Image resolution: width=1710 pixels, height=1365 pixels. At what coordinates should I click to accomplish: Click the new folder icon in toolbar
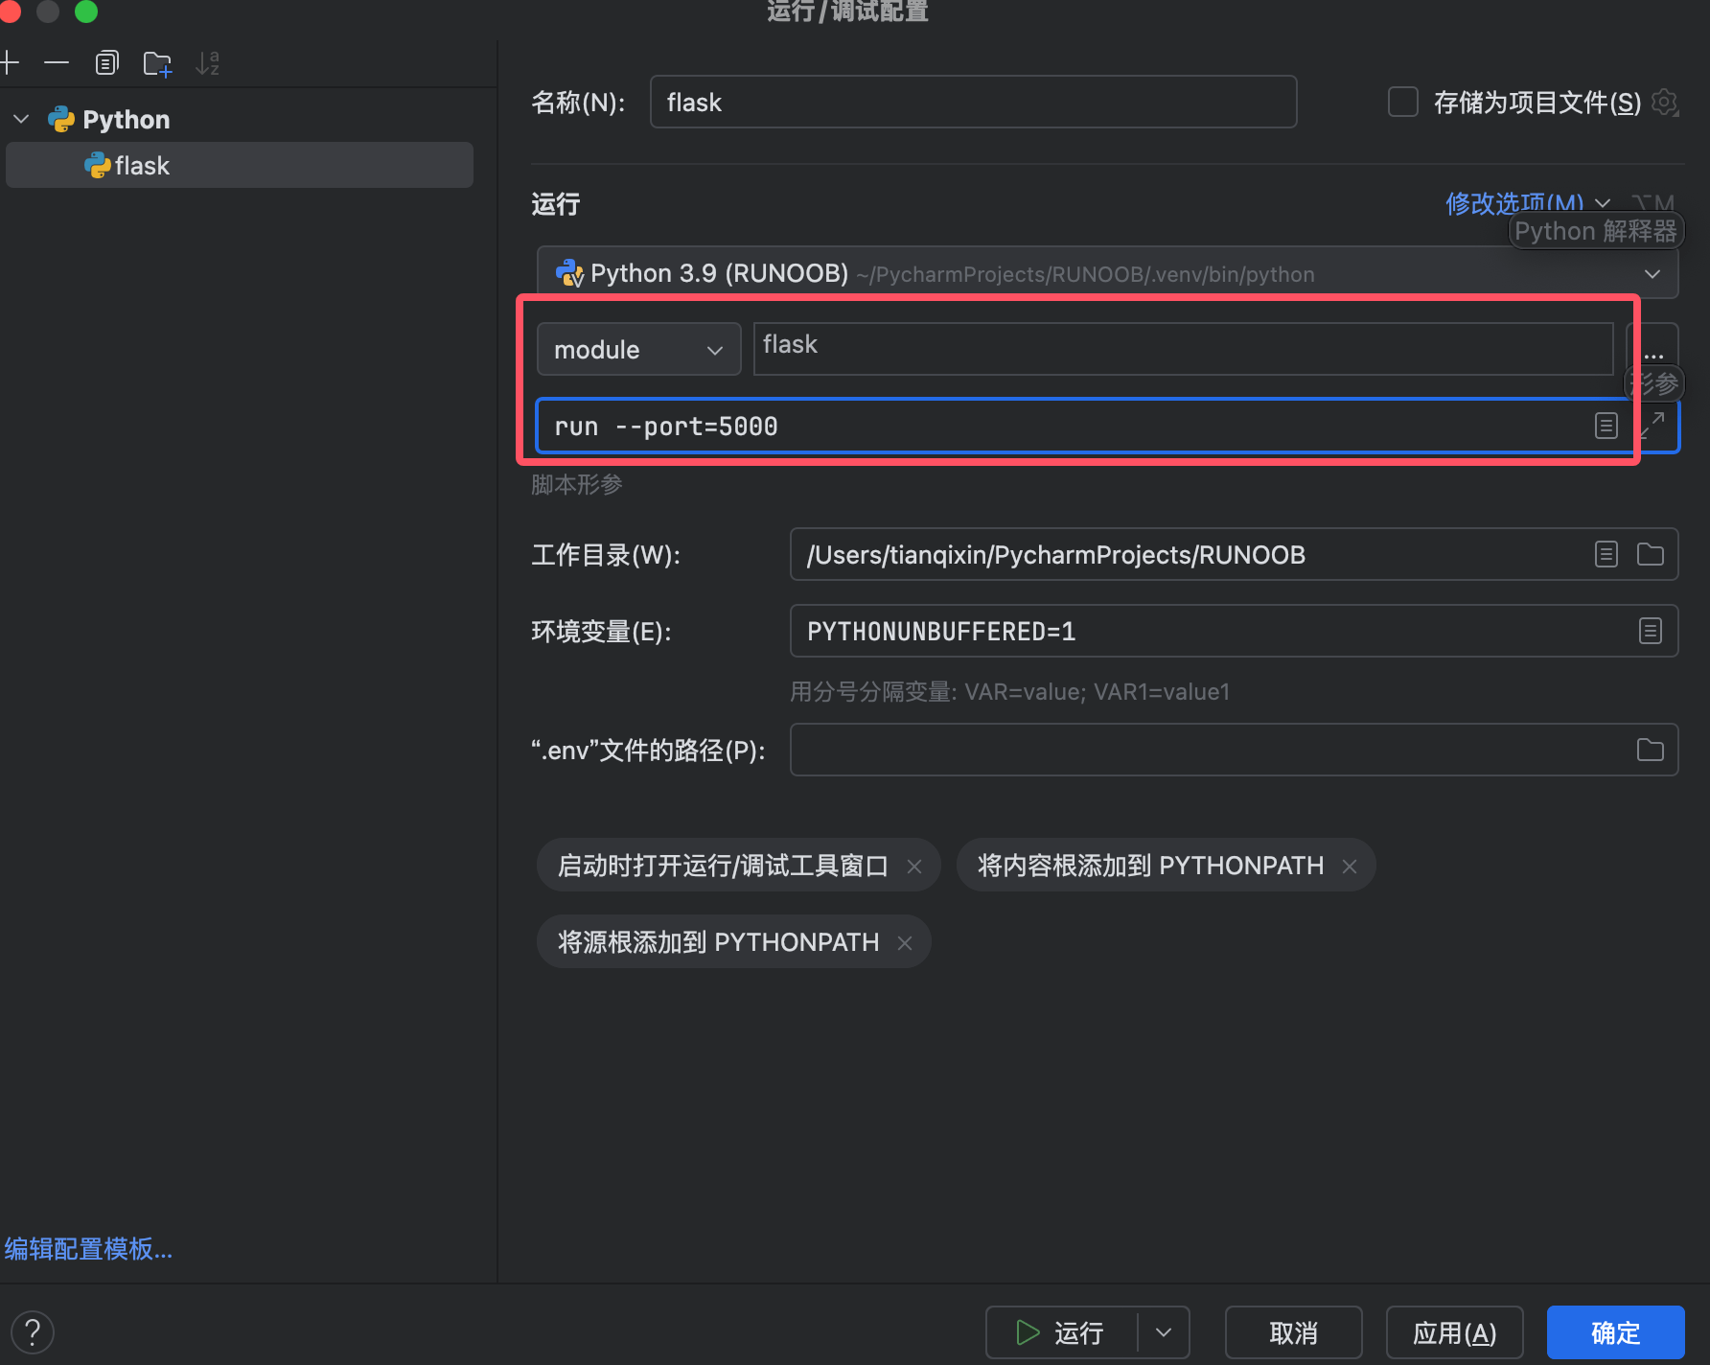tap(157, 64)
